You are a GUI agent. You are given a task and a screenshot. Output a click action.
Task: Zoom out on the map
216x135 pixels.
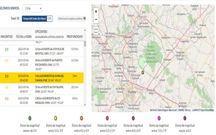pos(96,19)
